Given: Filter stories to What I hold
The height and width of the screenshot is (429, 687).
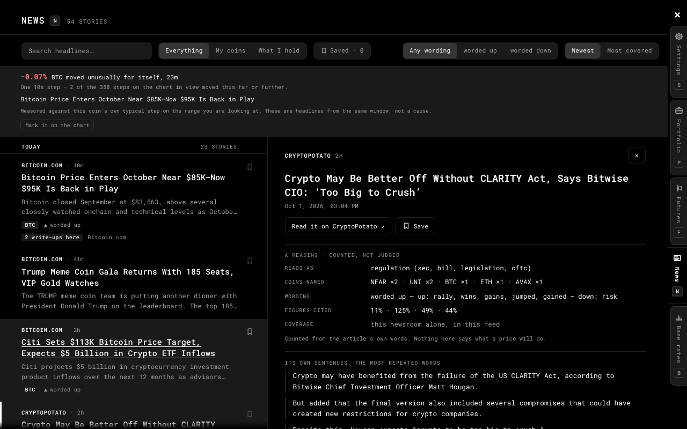Looking at the screenshot, I should (279, 51).
